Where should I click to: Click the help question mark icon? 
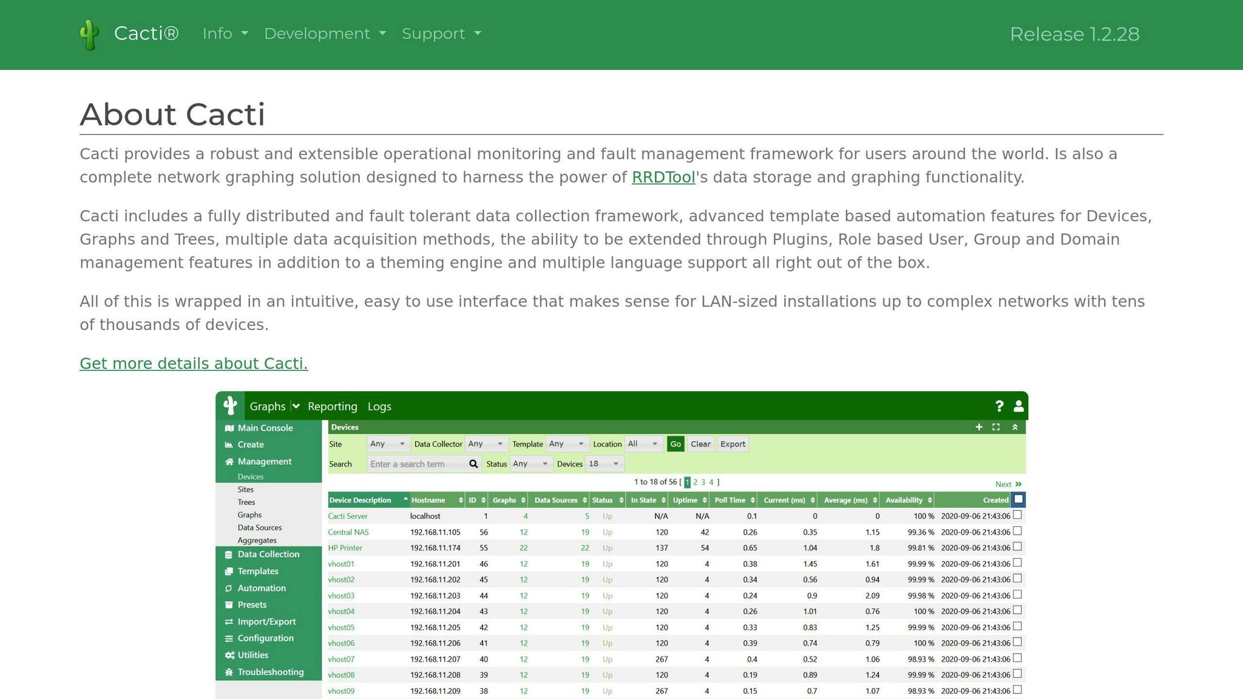[999, 406]
